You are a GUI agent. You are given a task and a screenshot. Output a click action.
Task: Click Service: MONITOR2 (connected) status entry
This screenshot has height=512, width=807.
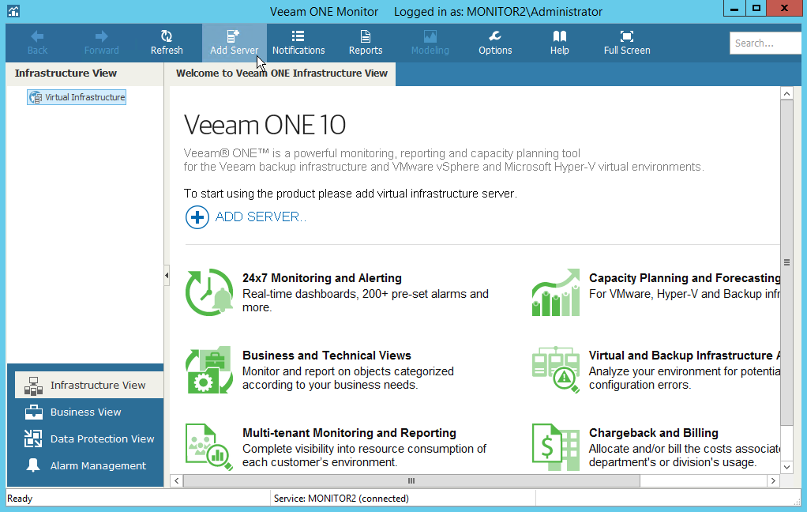[x=341, y=499]
